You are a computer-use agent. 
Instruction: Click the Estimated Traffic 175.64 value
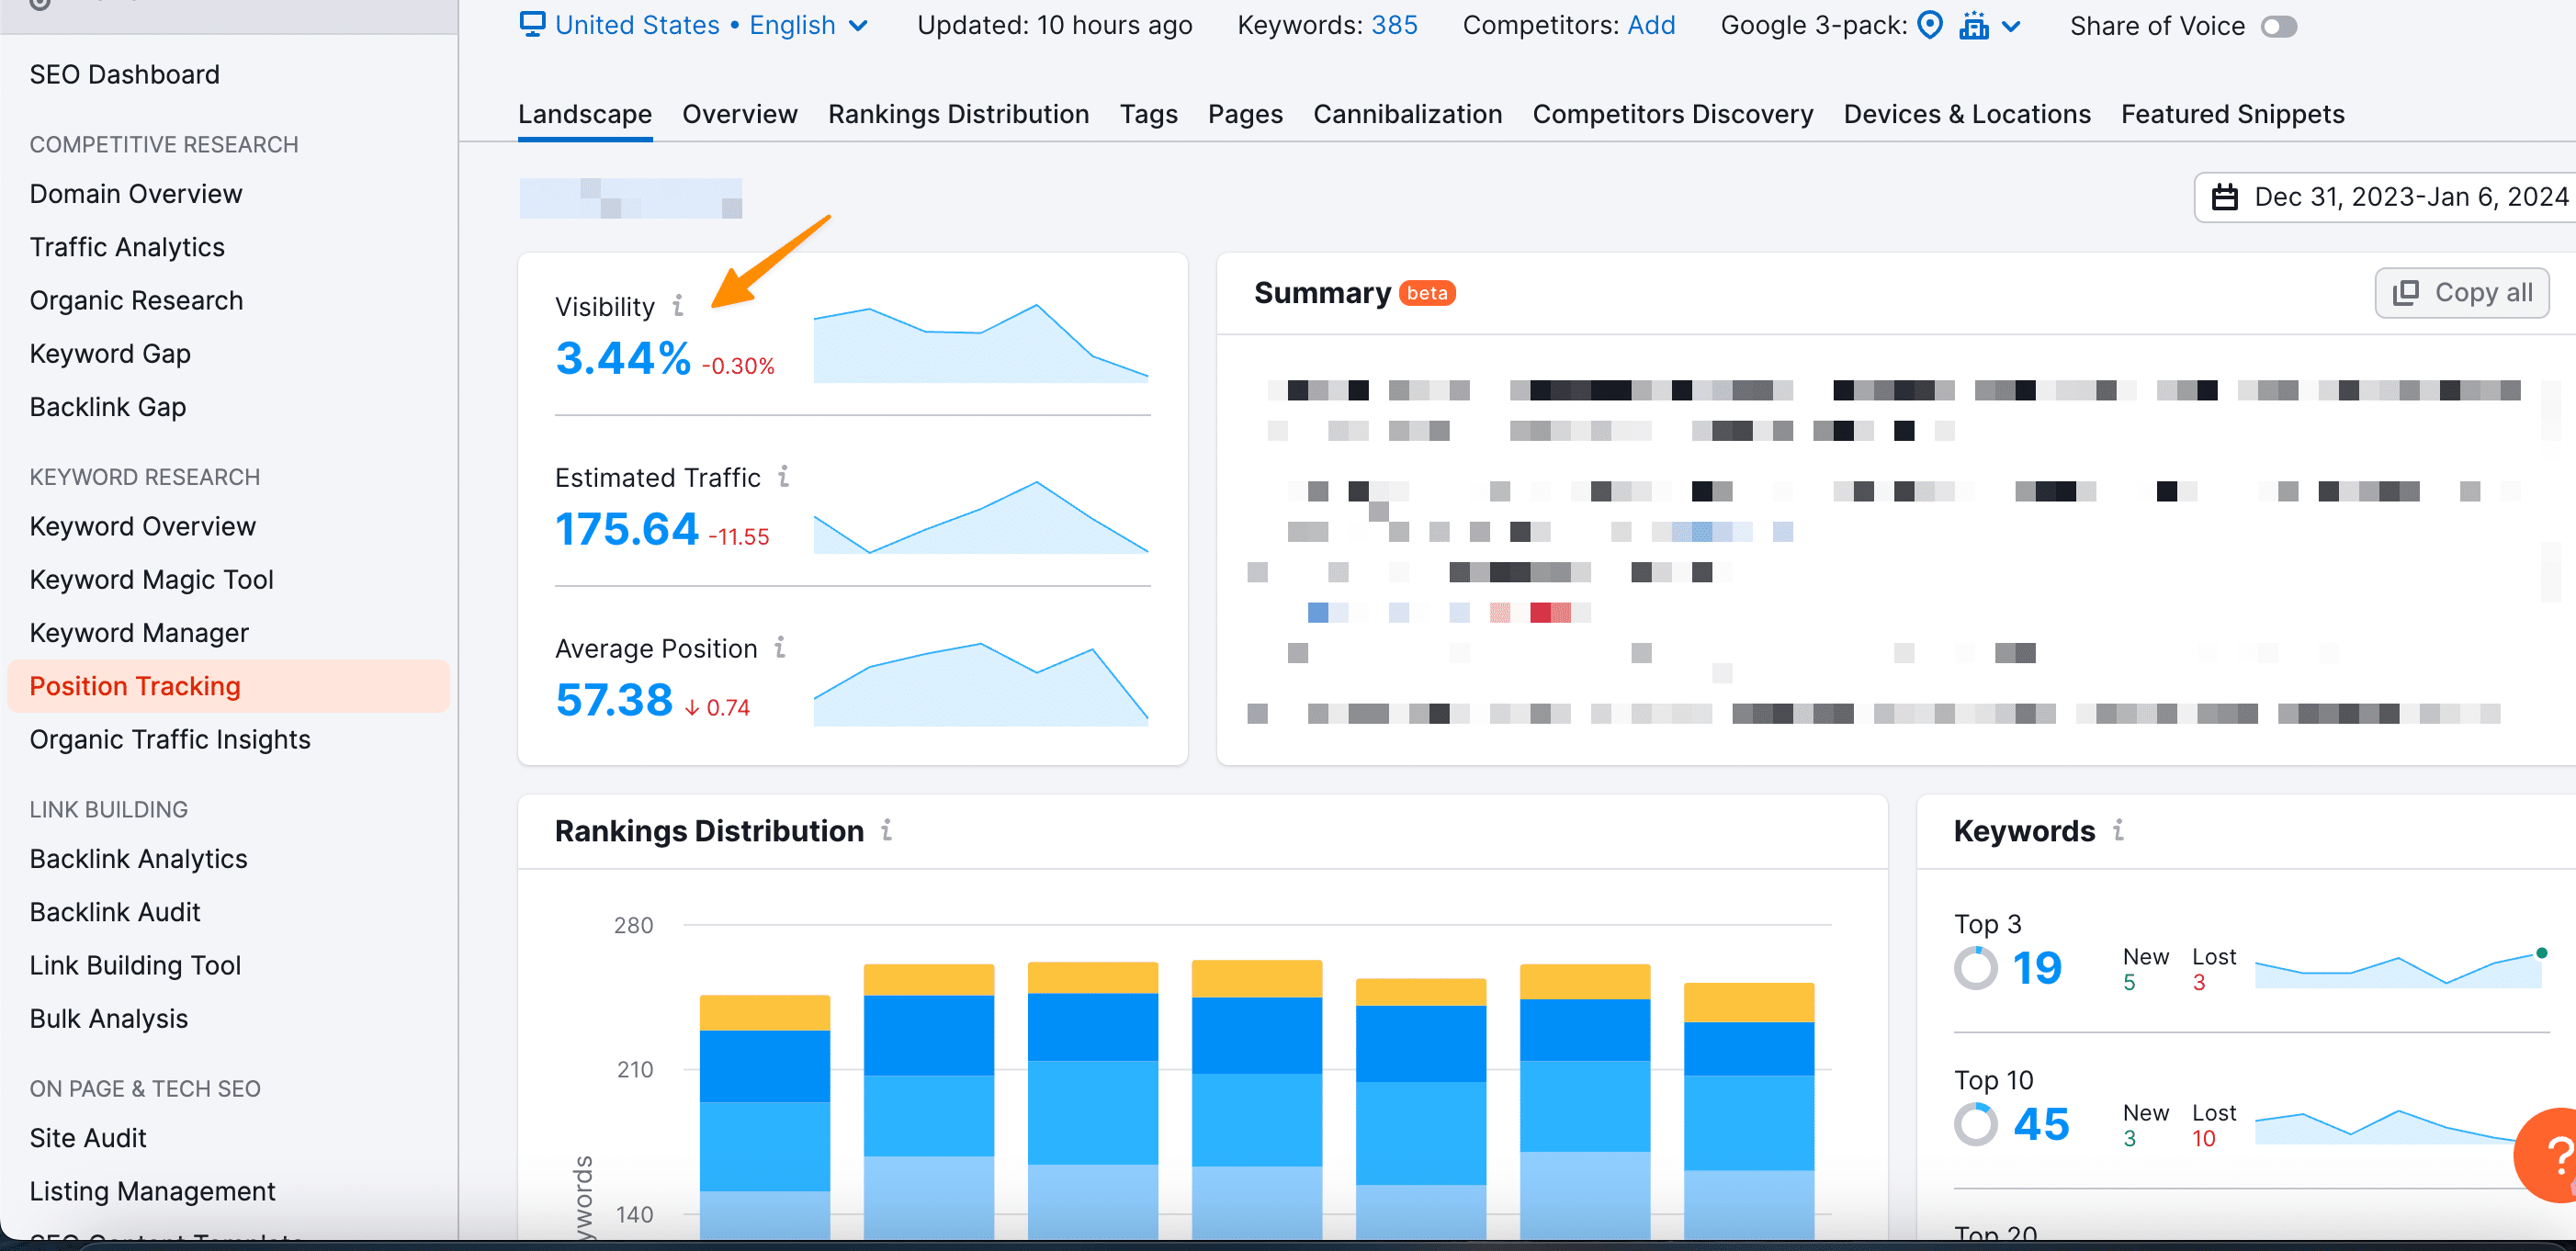(x=626, y=529)
